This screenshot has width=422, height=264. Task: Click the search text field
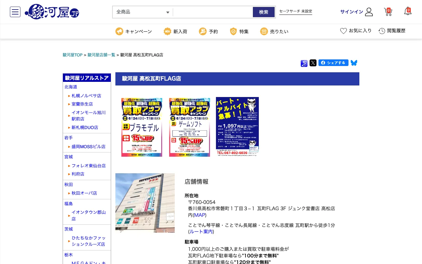pos(213,12)
